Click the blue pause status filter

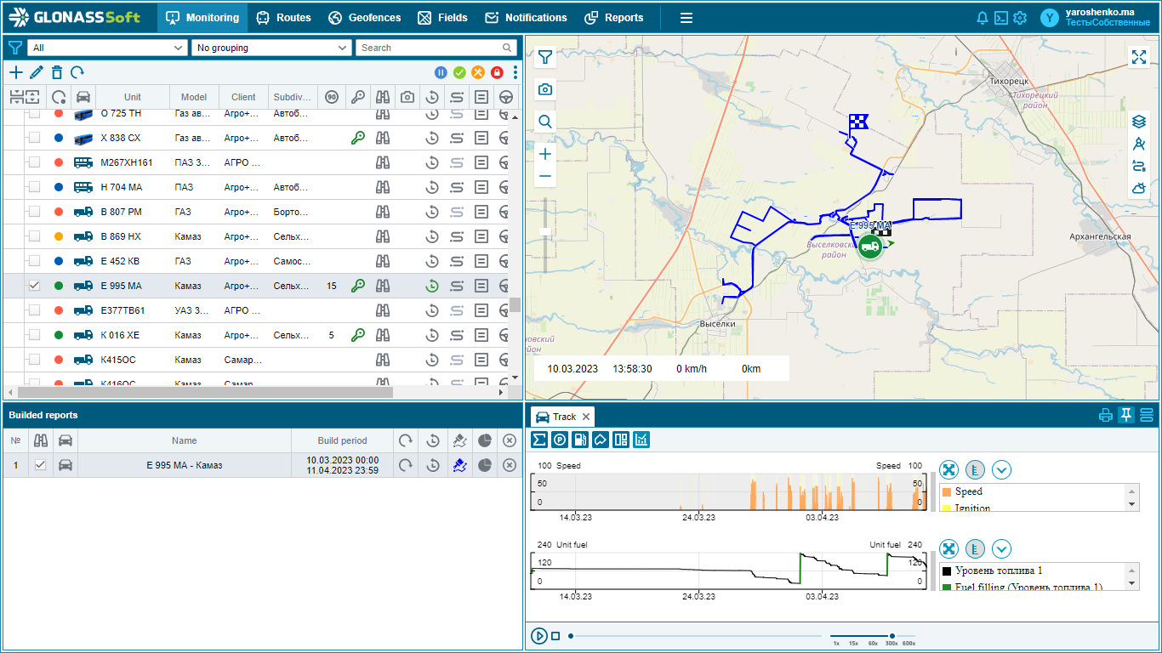click(441, 73)
